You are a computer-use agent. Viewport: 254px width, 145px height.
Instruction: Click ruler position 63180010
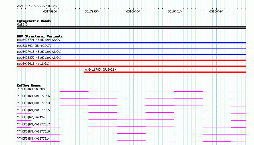click(175, 11)
